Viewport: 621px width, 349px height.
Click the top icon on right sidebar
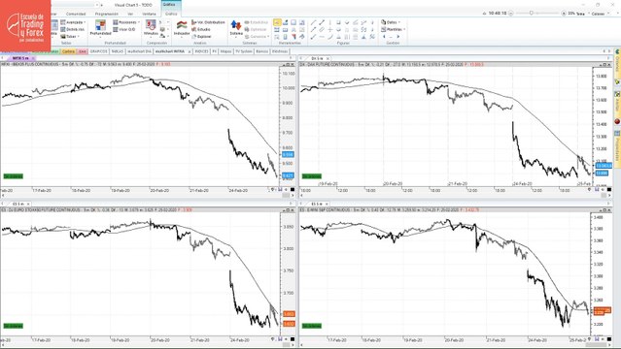(617, 51)
